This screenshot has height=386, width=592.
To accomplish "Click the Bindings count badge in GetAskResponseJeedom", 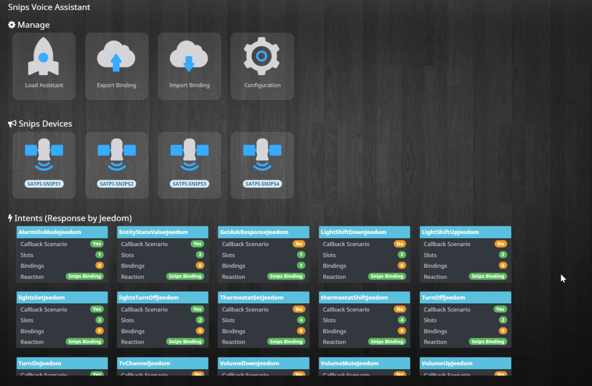I will [x=301, y=266].
